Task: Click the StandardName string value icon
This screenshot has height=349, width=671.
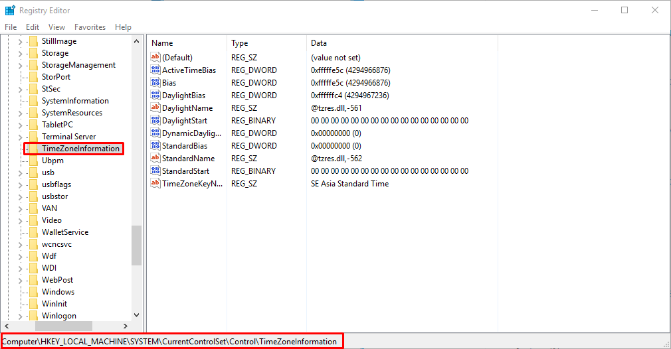Action: [155, 158]
